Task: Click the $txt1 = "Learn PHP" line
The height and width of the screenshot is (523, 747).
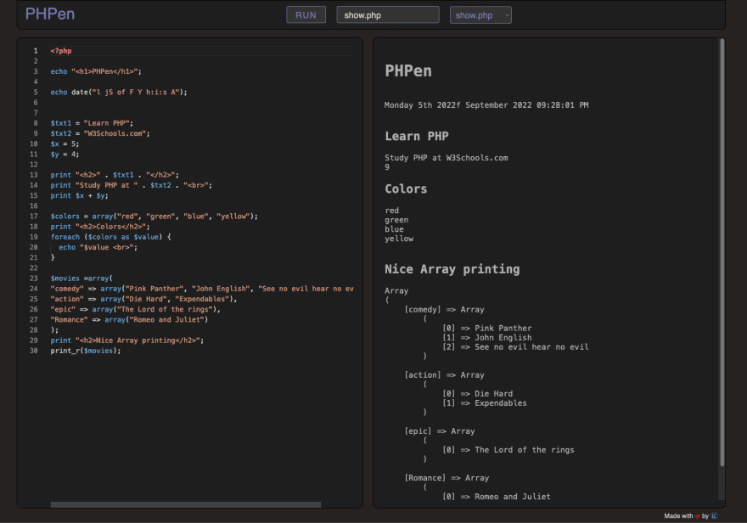Action: pos(92,123)
